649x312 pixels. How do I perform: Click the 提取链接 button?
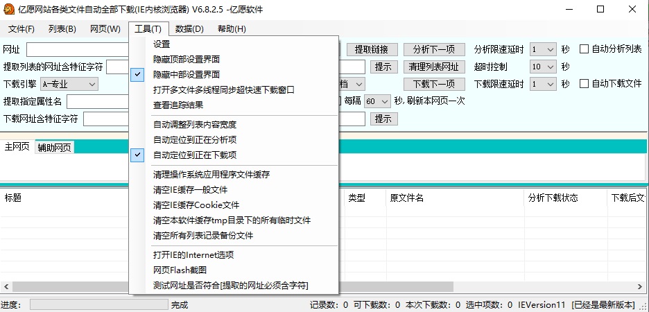tap(372, 50)
